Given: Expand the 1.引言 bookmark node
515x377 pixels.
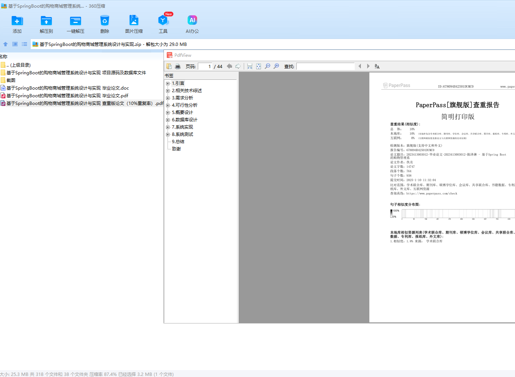Looking at the screenshot, I should point(168,83).
